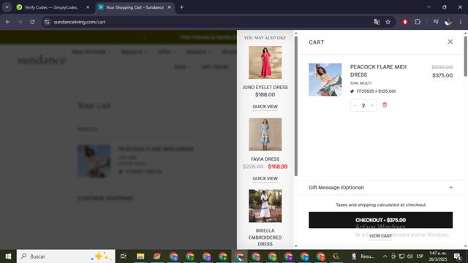Delete Peacock Flare Midi Dress with trash icon
Viewport: 468px width, 263px height.
[385, 105]
